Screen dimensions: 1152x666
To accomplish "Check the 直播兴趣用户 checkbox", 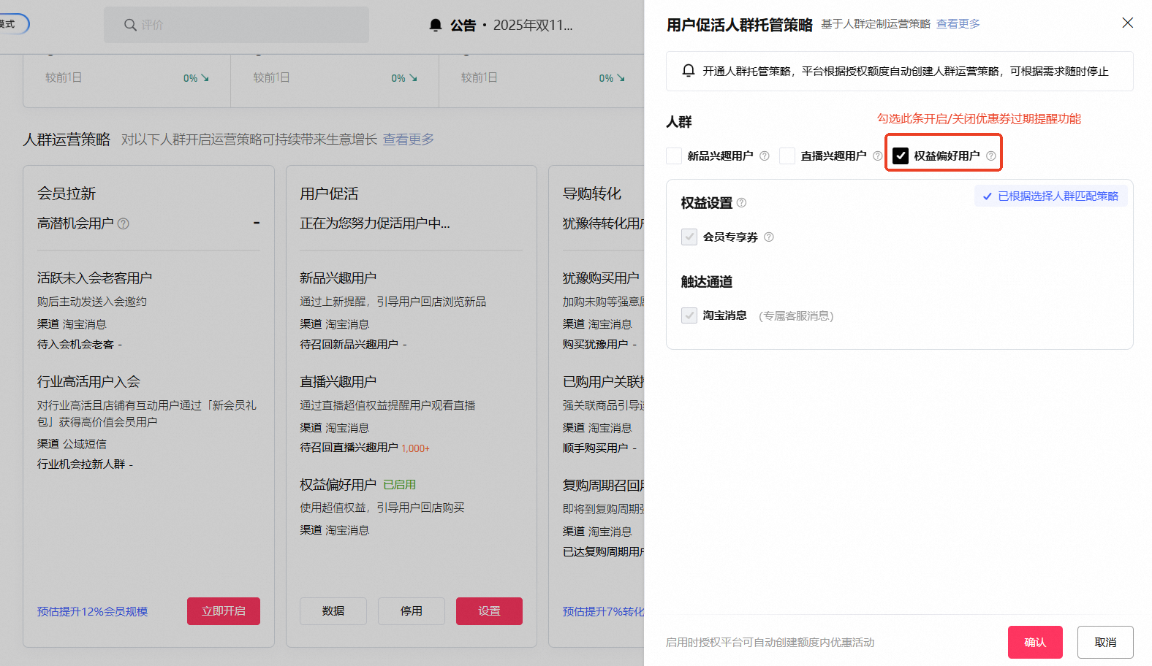I will click(787, 156).
